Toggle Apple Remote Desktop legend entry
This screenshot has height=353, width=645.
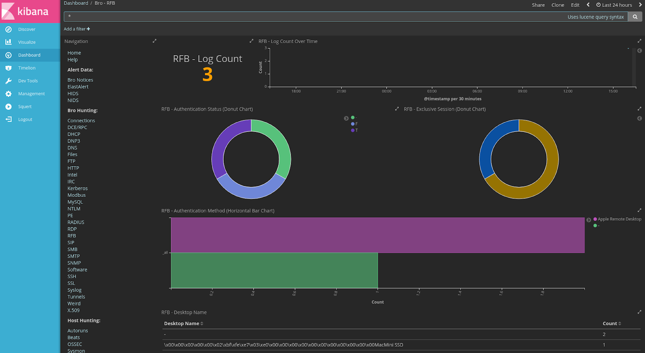click(617, 219)
